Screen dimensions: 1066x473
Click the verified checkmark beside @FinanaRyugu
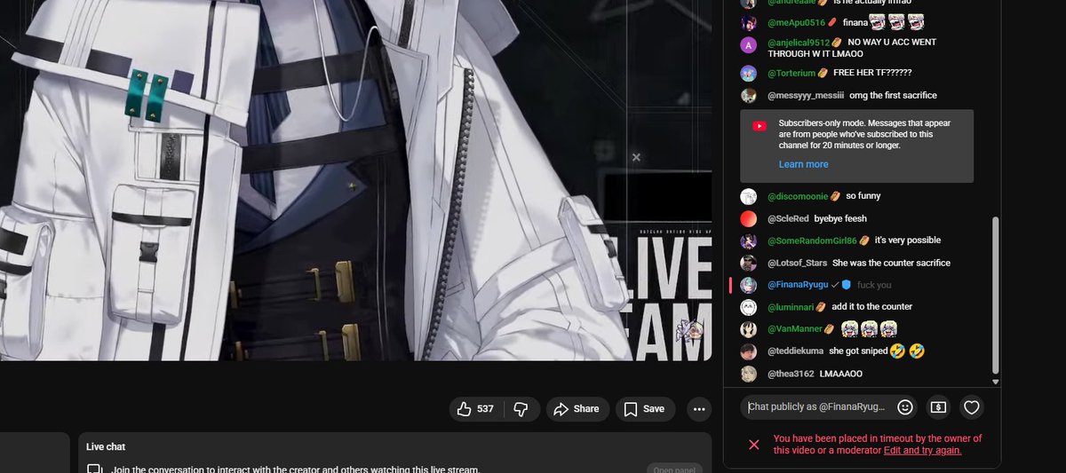(835, 285)
